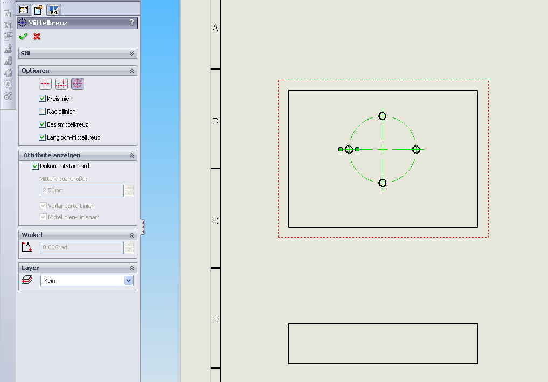Expand the Stil section
Viewport: 548px width, 382px height.
click(x=132, y=53)
